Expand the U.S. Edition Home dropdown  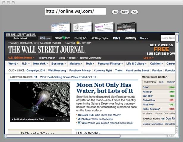point(21,58)
